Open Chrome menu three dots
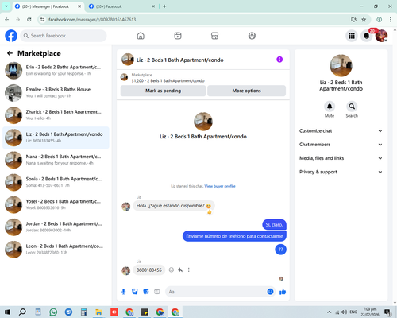Image resolution: width=397 pixels, height=318 pixels. [391, 20]
